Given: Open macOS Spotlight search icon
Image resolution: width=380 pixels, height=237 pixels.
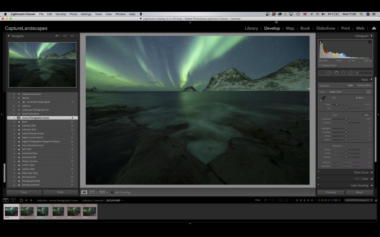Looking at the screenshot, I should point(361,14).
